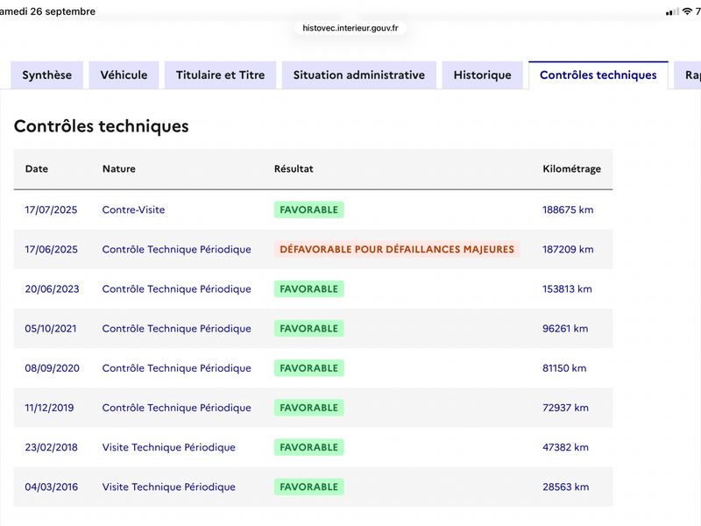Click the DÉFAVORABLE POUR DÉFAILLANCES MAJEURES badge
This screenshot has height=526, width=701.
point(397,249)
